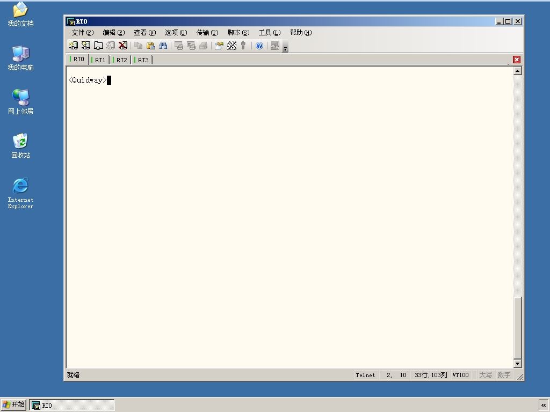Click the grayed printer icon
The height and width of the screenshot is (412, 550).
pos(204,46)
